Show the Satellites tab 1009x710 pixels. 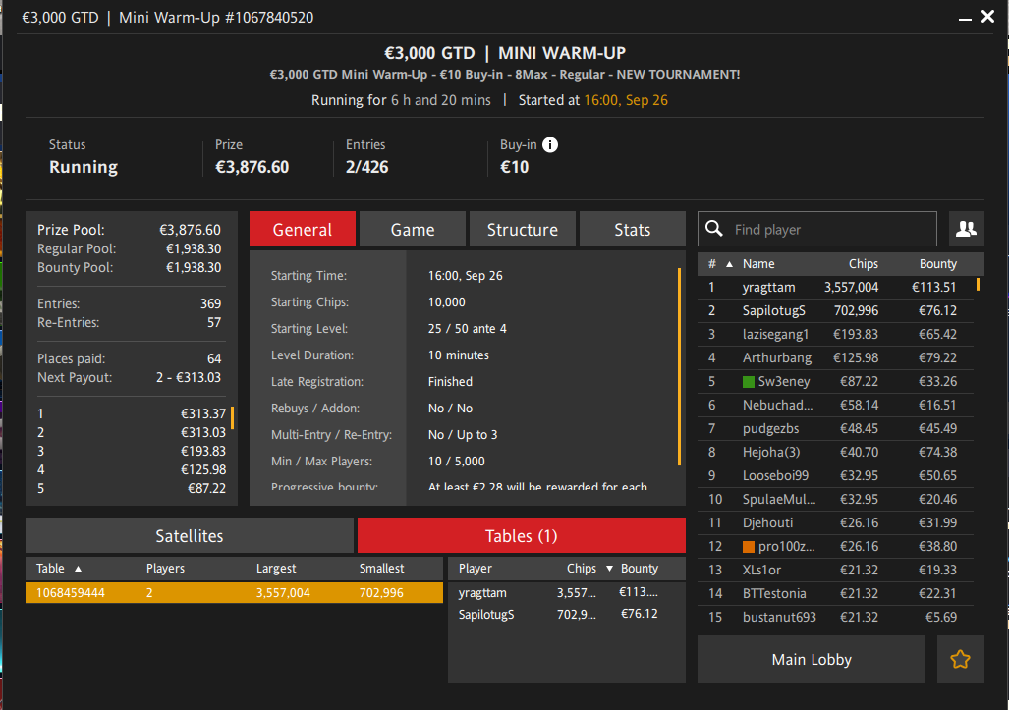pyautogui.click(x=190, y=536)
